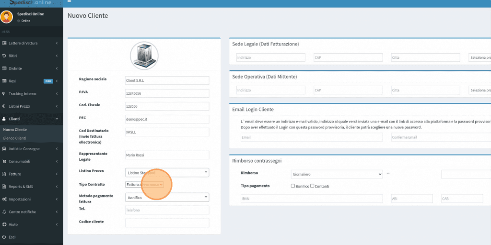This screenshot has width=491, height=245.
Task: Open the Consumabili menu item
Action: (x=31, y=162)
